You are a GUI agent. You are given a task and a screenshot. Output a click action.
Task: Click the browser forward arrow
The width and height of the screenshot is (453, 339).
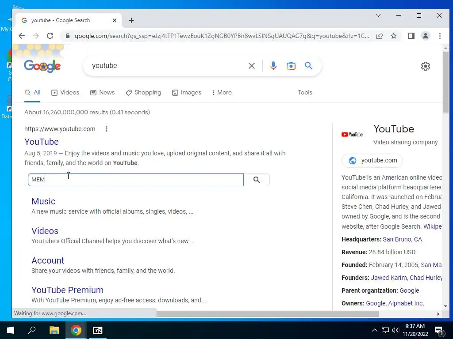tap(35, 36)
